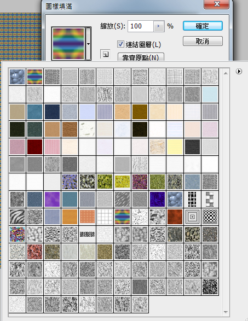The height and width of the screenshot is (321, 248).
Task: Click the pattern list scrollbar up arrow
Action: pos(226,73)
